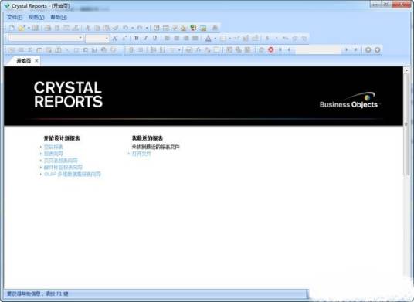Toggle Align Right
This screenshot has width=414, height=302.
(x=186, y=39)
